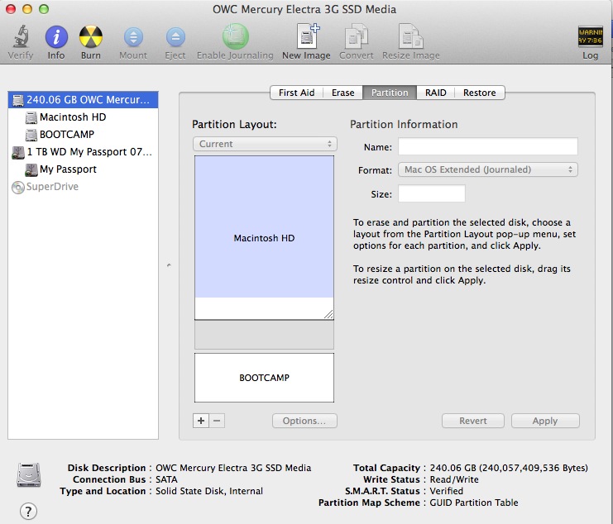The height and width of the screenshot is (524, 613).
Task: Click the Verify microscope icon
Action: [21, 37]
